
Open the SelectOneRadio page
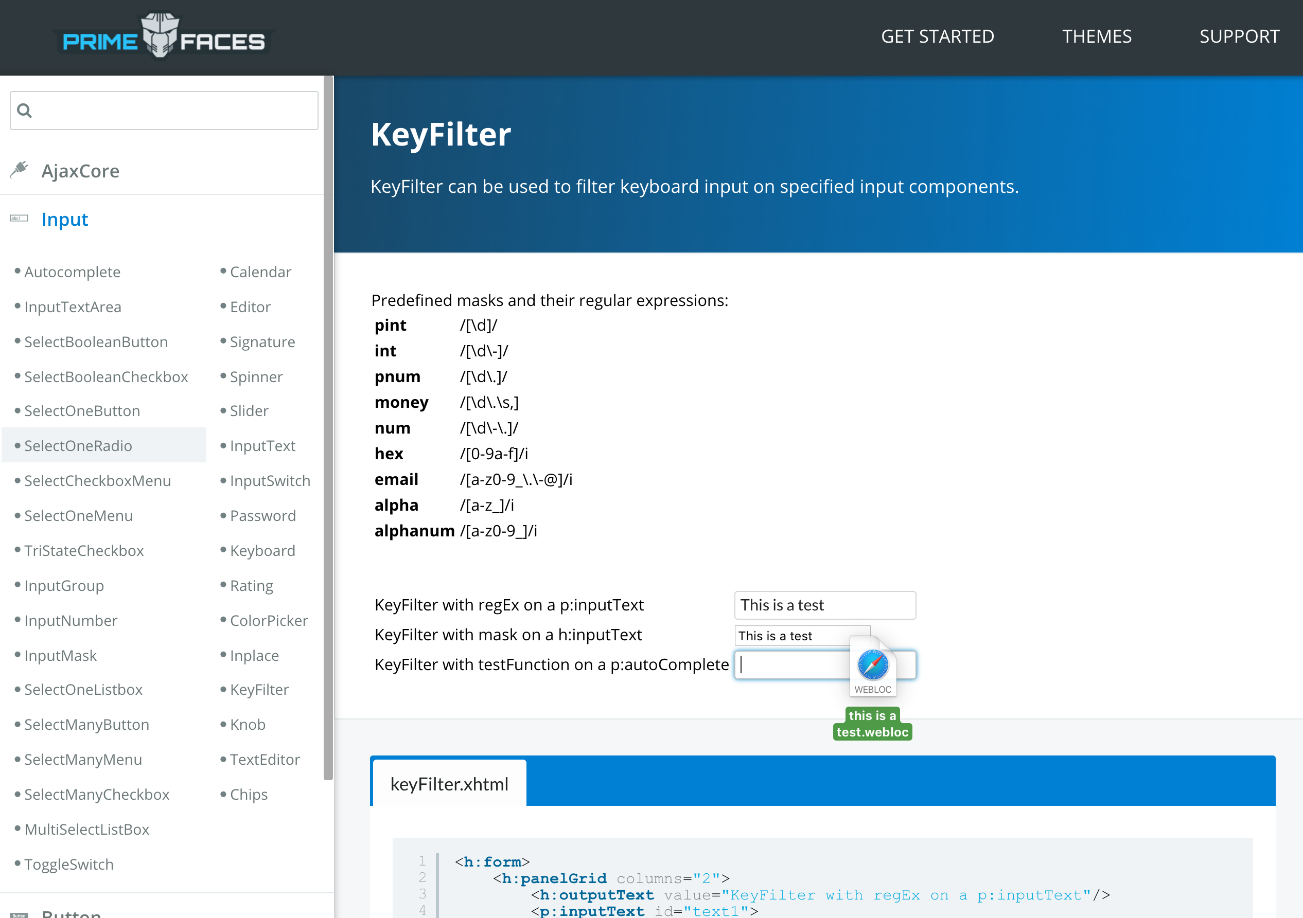pyautogui.click(x=78, y=446)
